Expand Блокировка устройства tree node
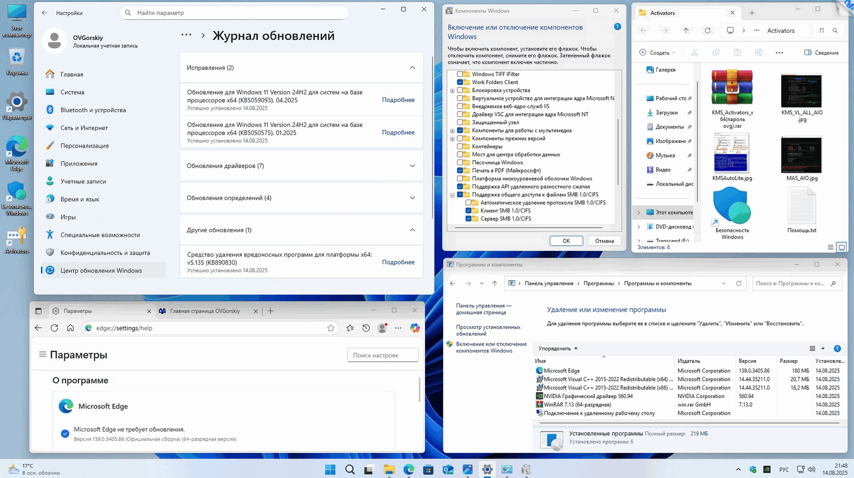The image size is (854, 478). (452, 91)
